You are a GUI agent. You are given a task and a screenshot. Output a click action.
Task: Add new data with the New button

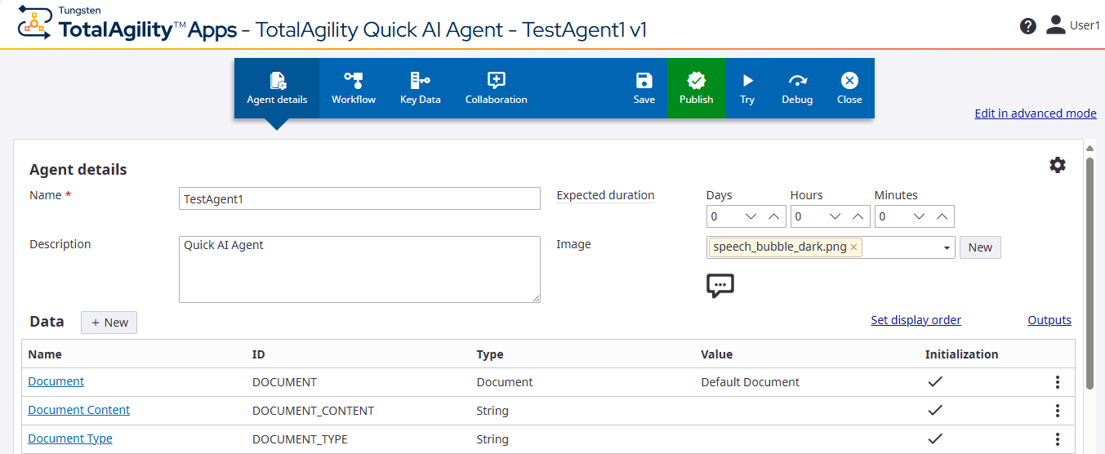click(109, 323)
